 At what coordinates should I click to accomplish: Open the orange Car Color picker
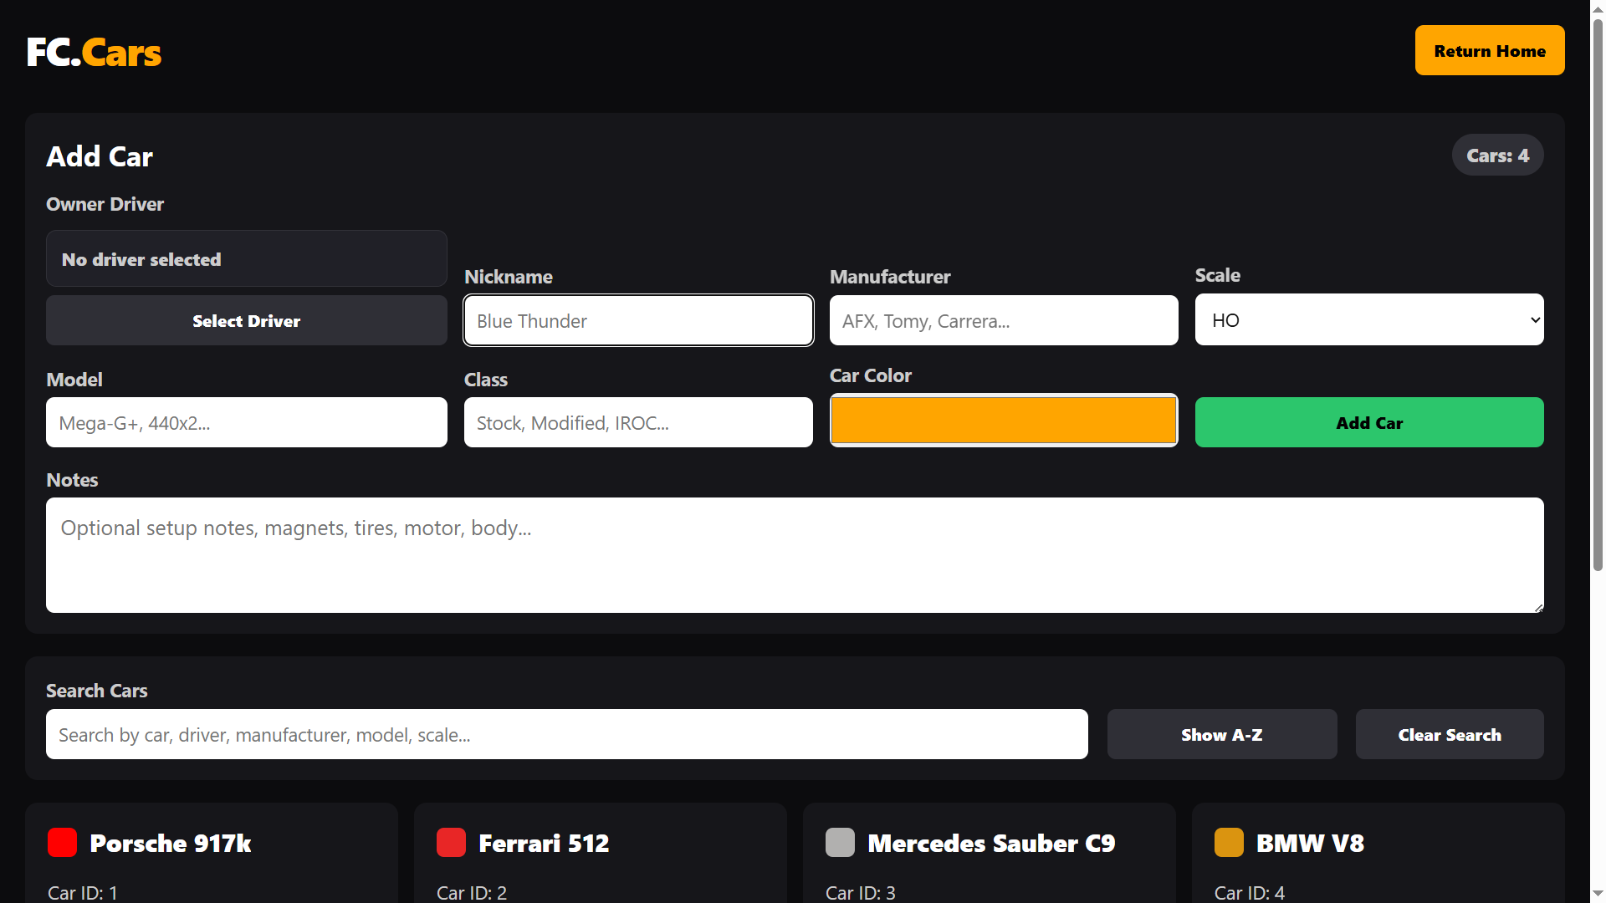[x=1004, y=421]
